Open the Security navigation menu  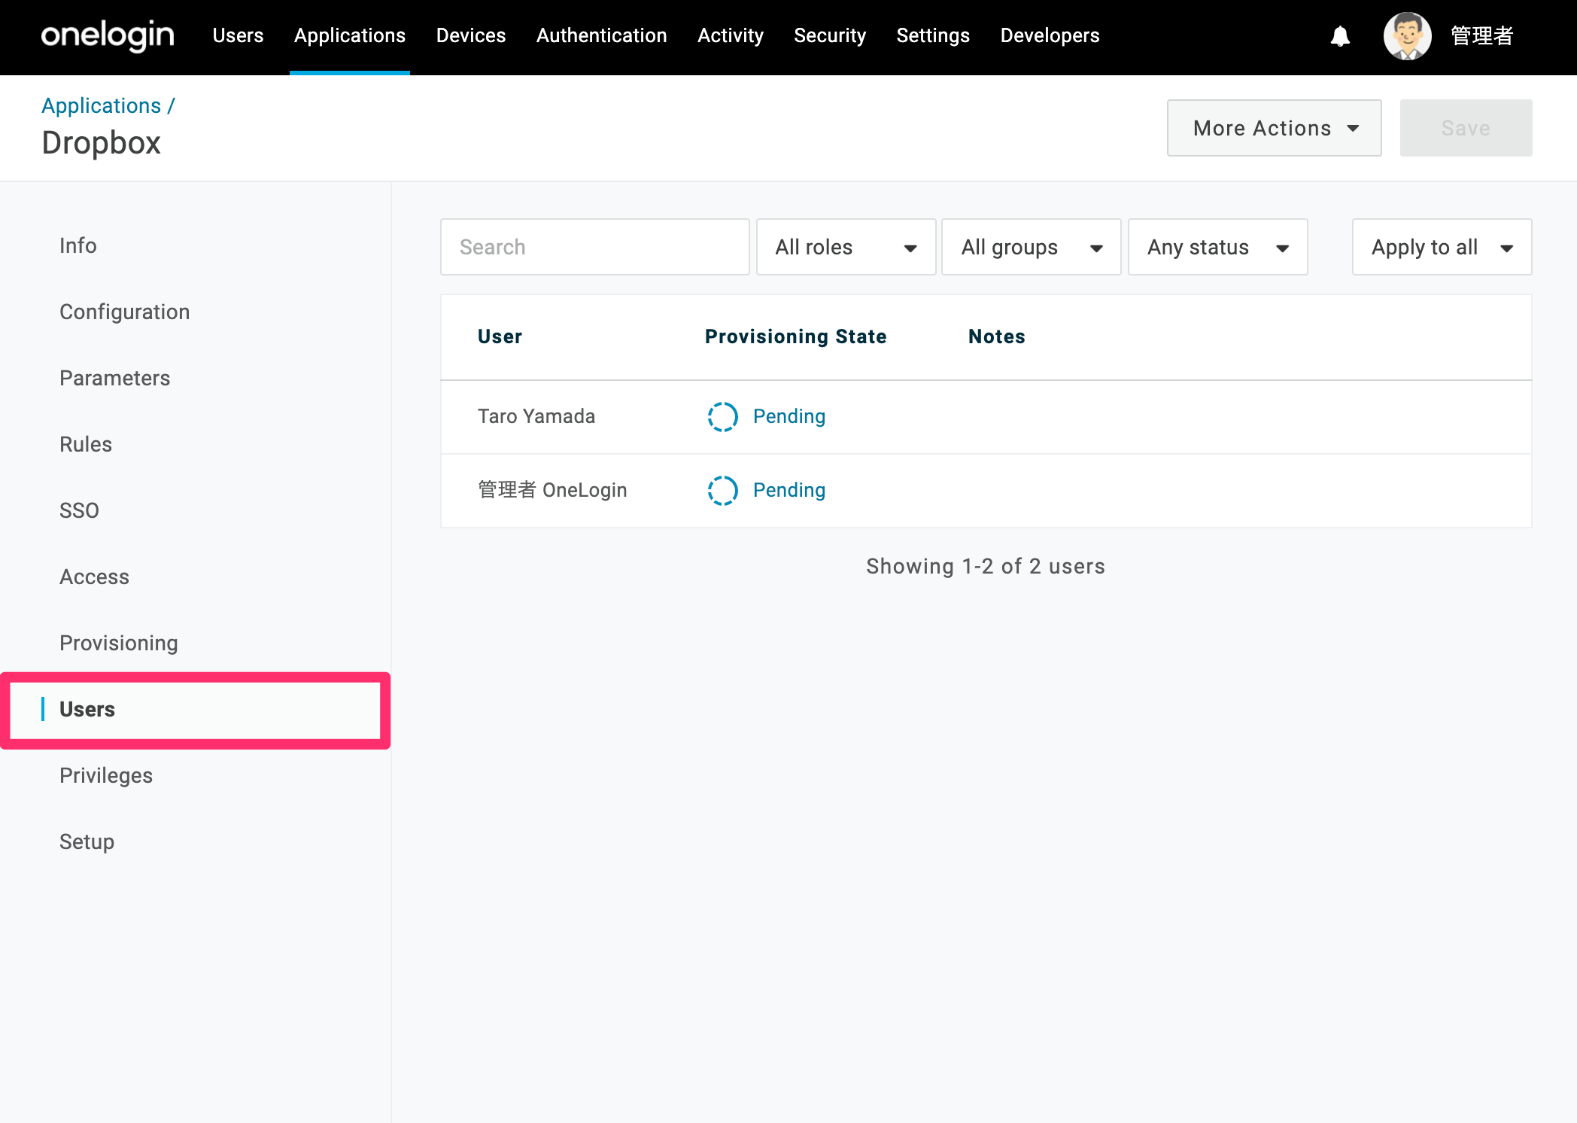pyautogui.click(x=830, y=35)
